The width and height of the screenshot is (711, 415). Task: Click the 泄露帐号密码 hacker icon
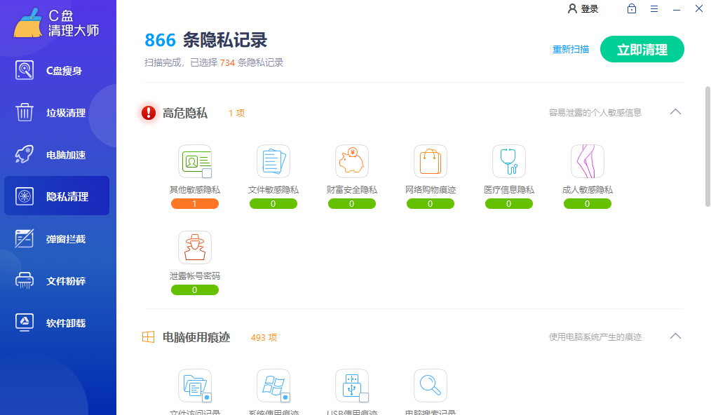point(194,247)
